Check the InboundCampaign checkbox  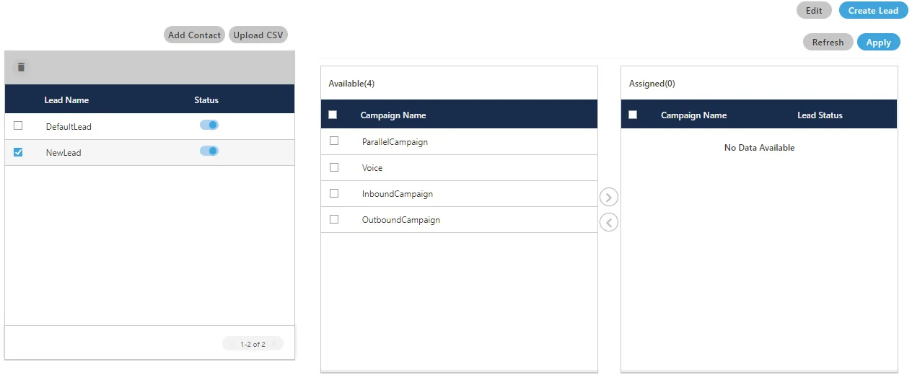pyautogui.click(x=334, y=193)
